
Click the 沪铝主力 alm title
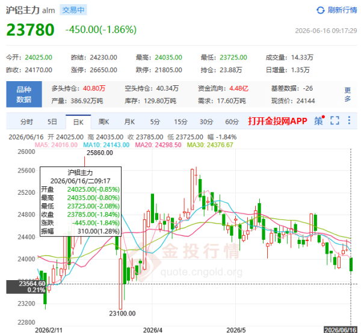[31, 10]
